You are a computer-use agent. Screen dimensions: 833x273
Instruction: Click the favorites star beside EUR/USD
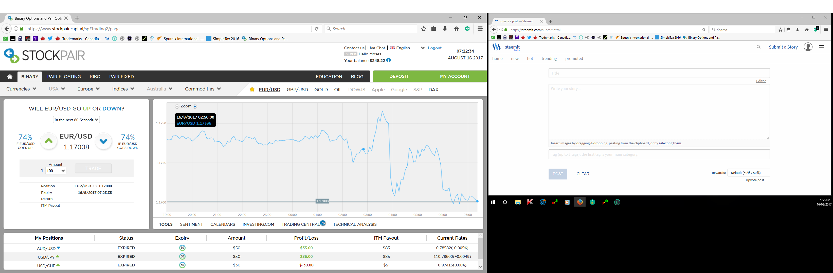point(252,89)
